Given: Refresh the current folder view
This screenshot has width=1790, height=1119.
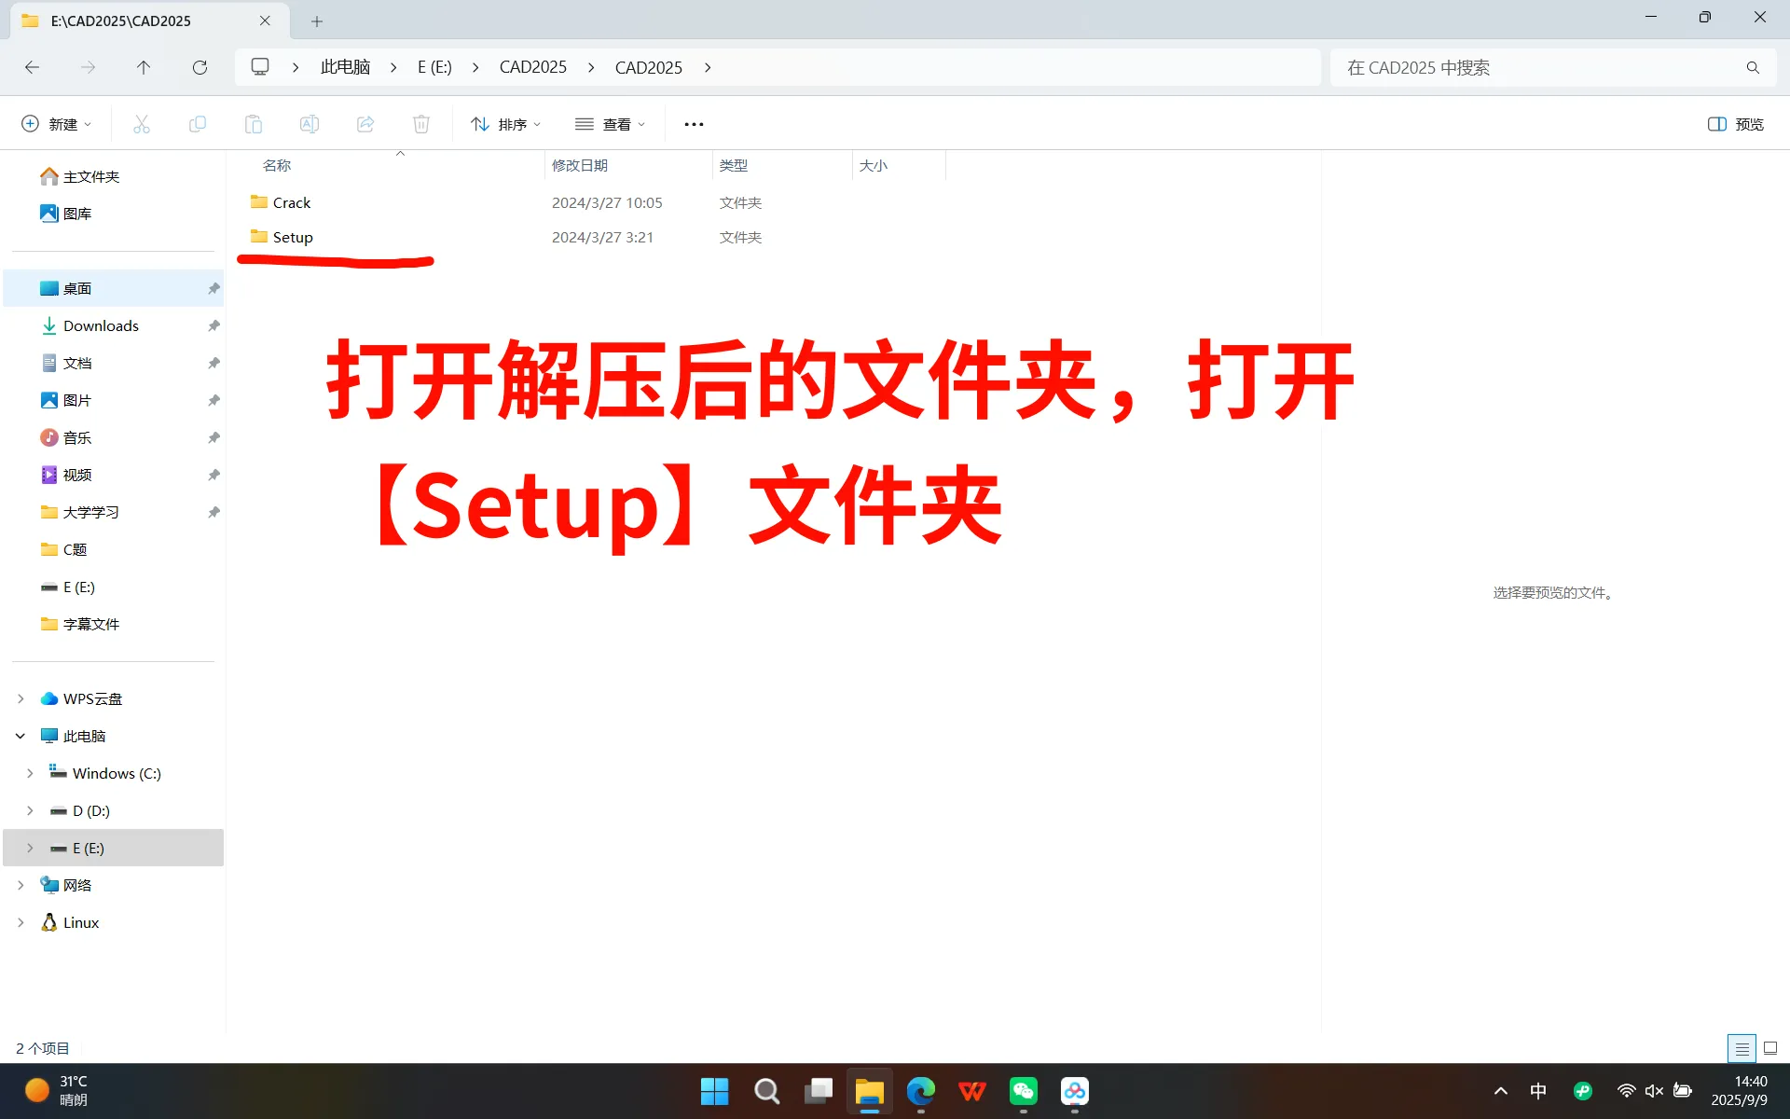Looking at the screenshot, I should (x=200, y=66).
